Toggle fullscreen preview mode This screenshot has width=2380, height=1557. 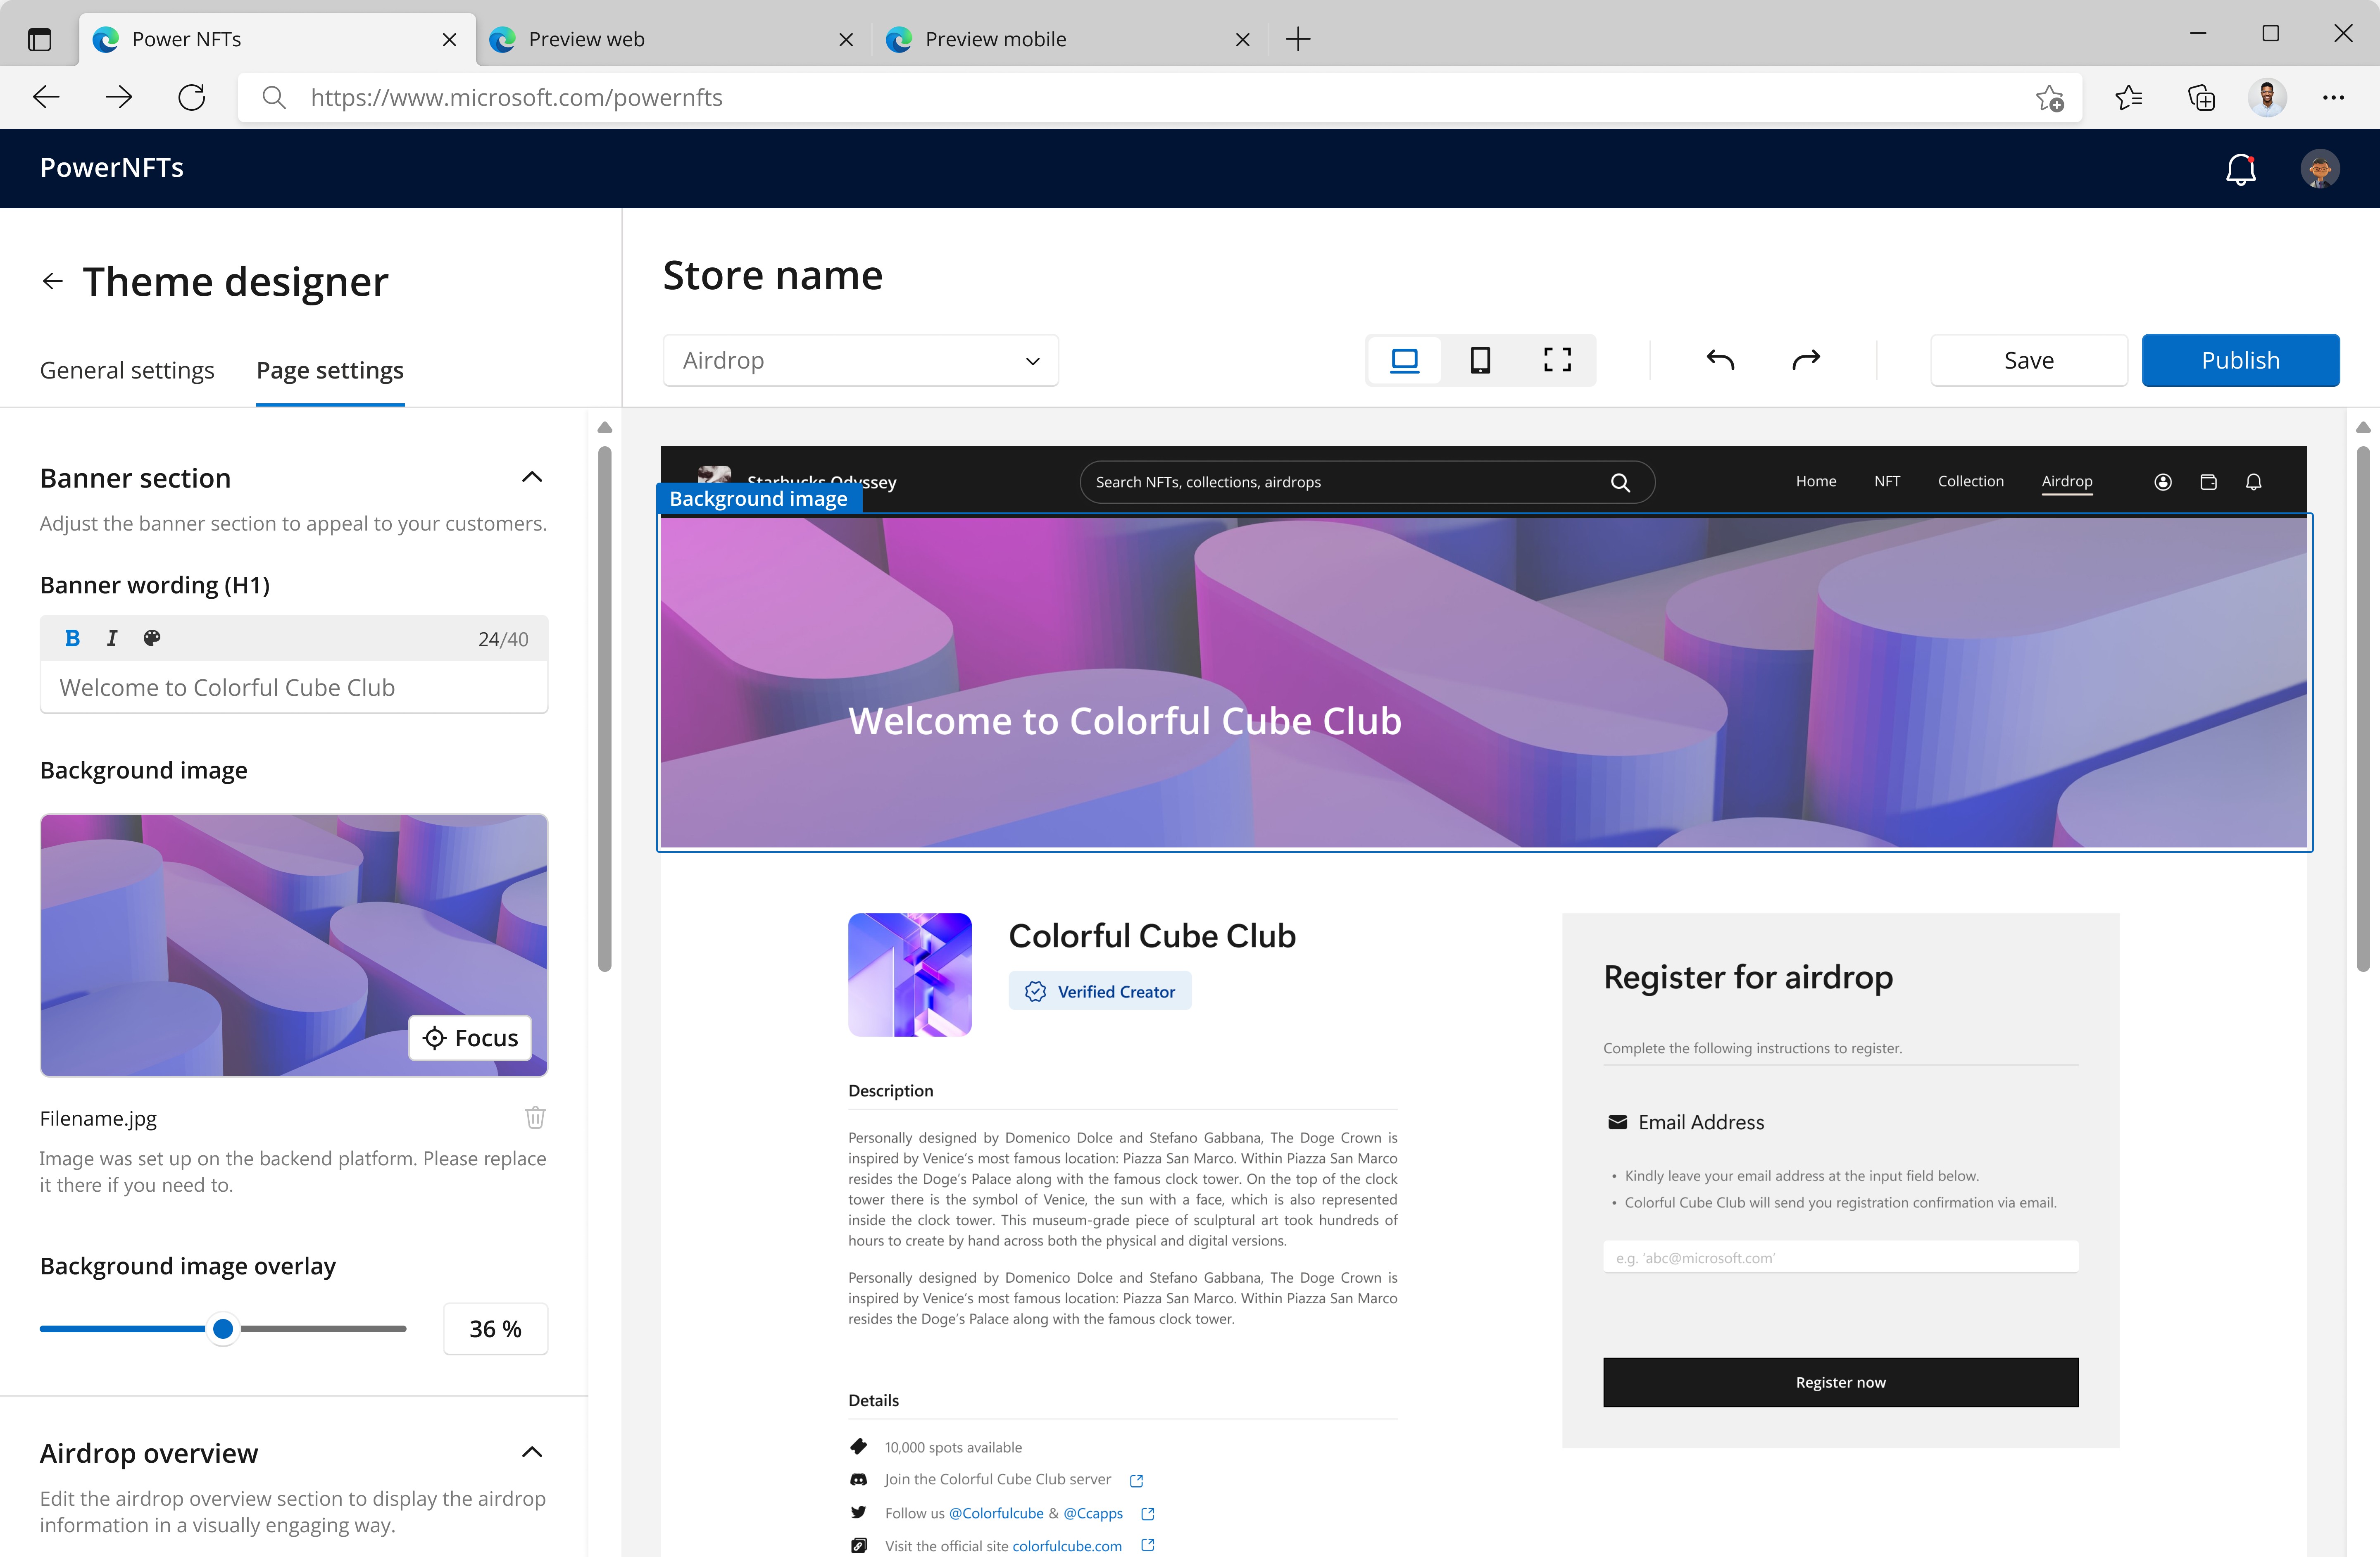pyautogui.click(x=1557, y=360)
